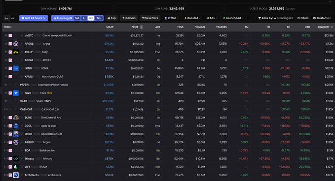The image size is (335, 181).
Task: Open Rank by Trending 6H selector
Action: (275, 18)
